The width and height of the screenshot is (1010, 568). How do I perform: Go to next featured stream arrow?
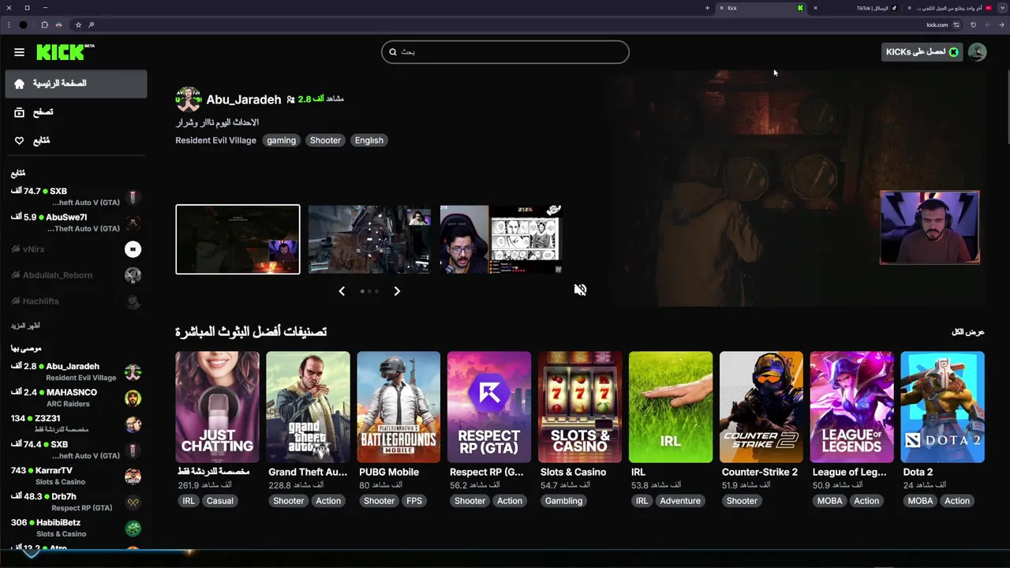(397, 291)
